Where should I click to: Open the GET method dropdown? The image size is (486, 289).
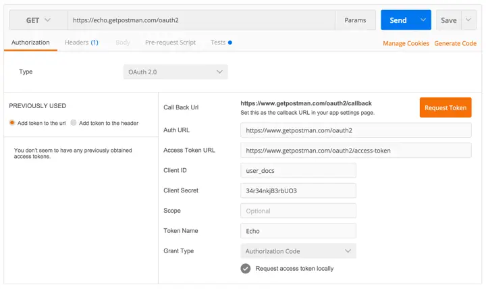38,20
